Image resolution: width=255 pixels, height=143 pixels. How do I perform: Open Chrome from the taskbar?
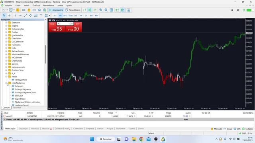click(141, 139)
